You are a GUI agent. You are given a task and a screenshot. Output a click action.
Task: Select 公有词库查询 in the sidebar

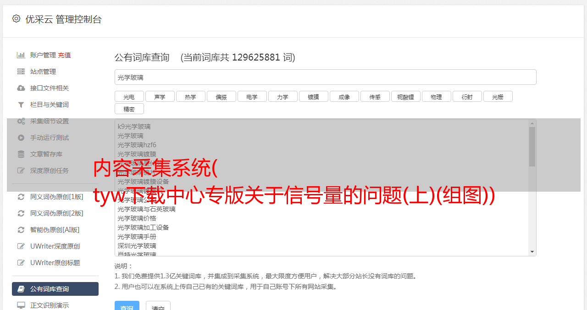click(x=55, y=289)
